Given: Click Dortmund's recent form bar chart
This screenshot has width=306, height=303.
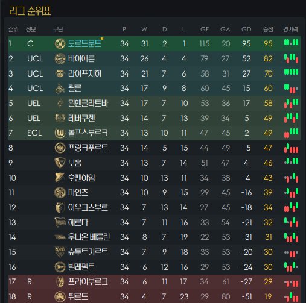Looking at the screenshot, I should pos(291,43).
